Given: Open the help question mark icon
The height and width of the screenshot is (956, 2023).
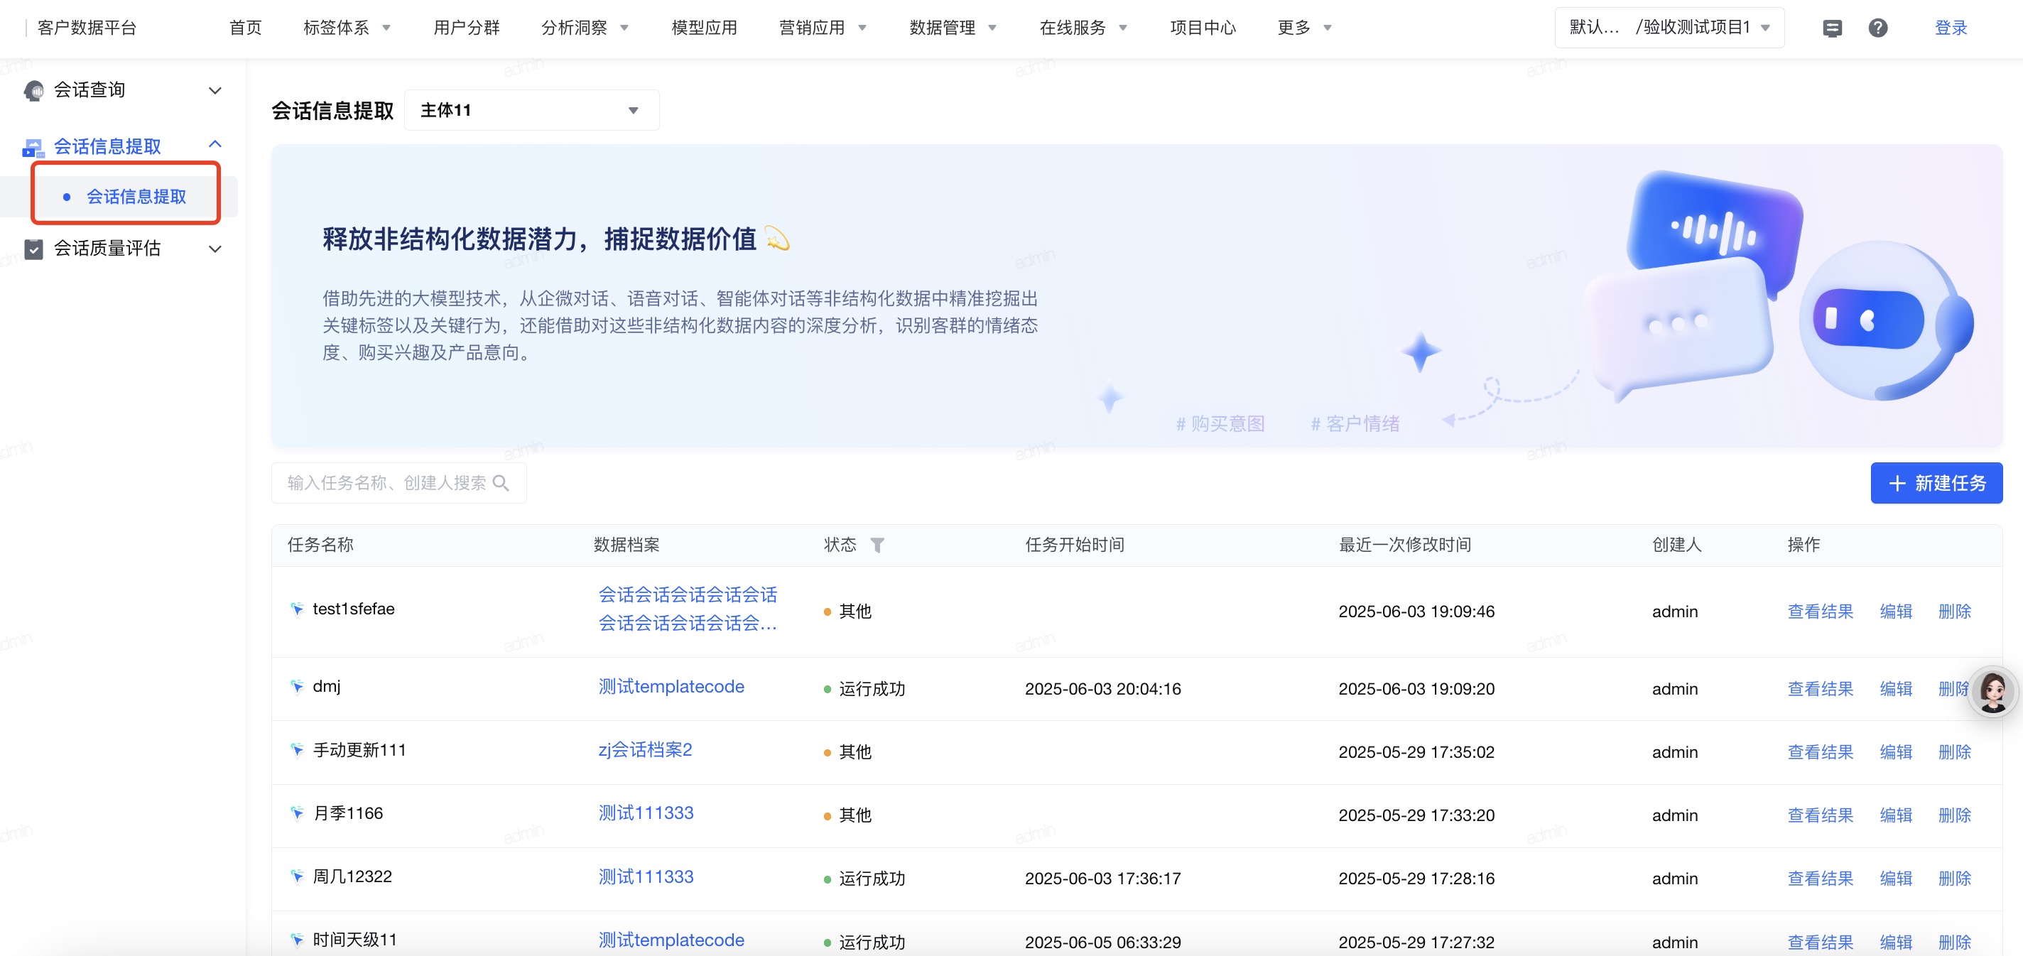Looking at the screenshot, I should (x=1877, y=28).
